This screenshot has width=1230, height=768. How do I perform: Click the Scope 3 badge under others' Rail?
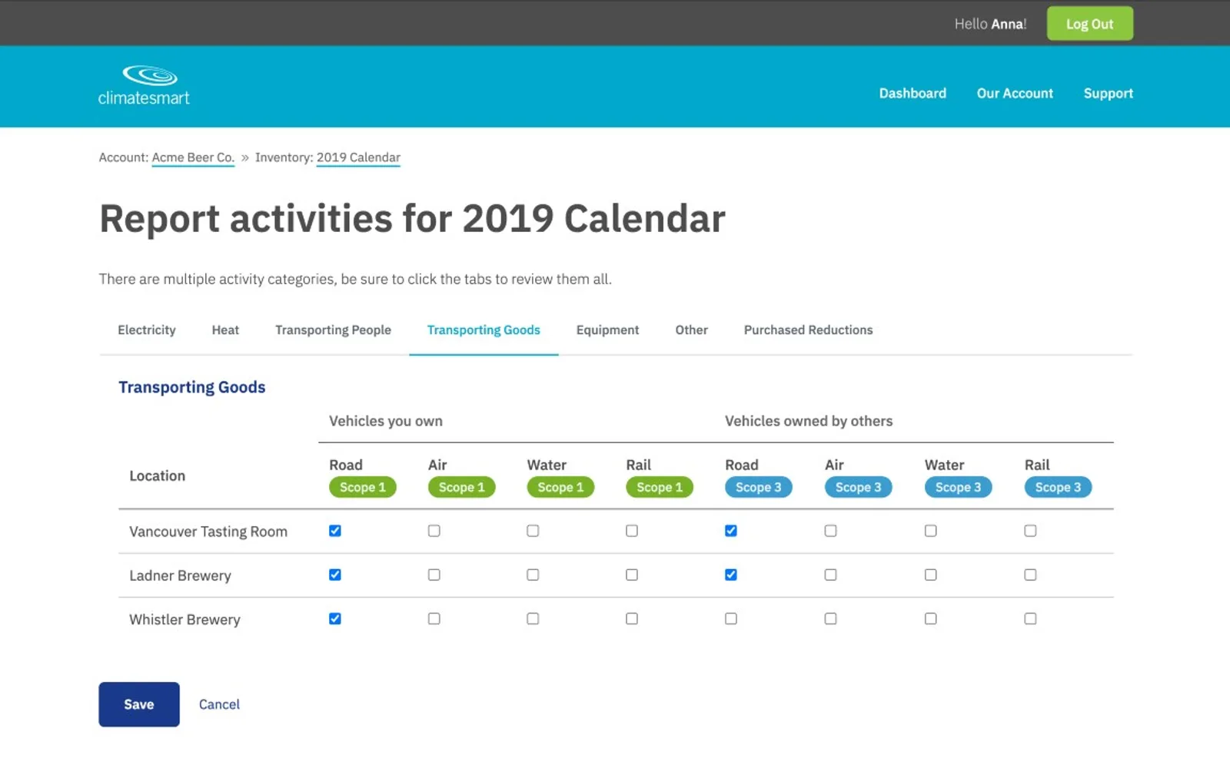click(x=1058, y=487)
